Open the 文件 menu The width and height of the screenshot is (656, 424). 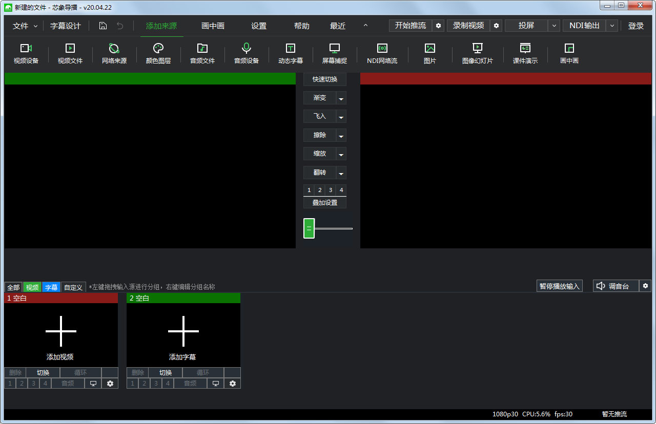pyautogui.click(x=25, y=26)
